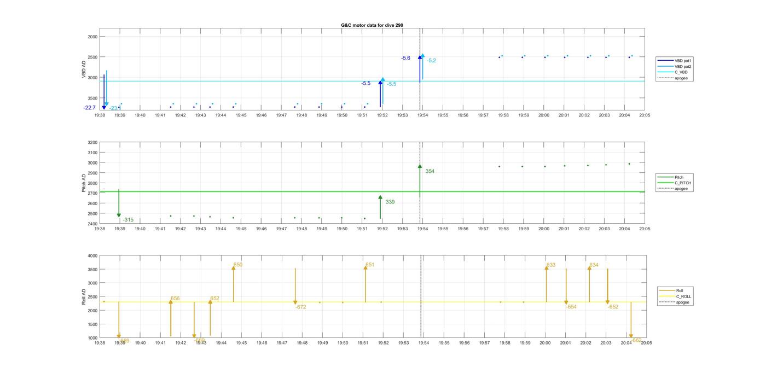Click the "Roll AD" y-axis label
This screenshot has width=766, height=379.
pos(84,296)
